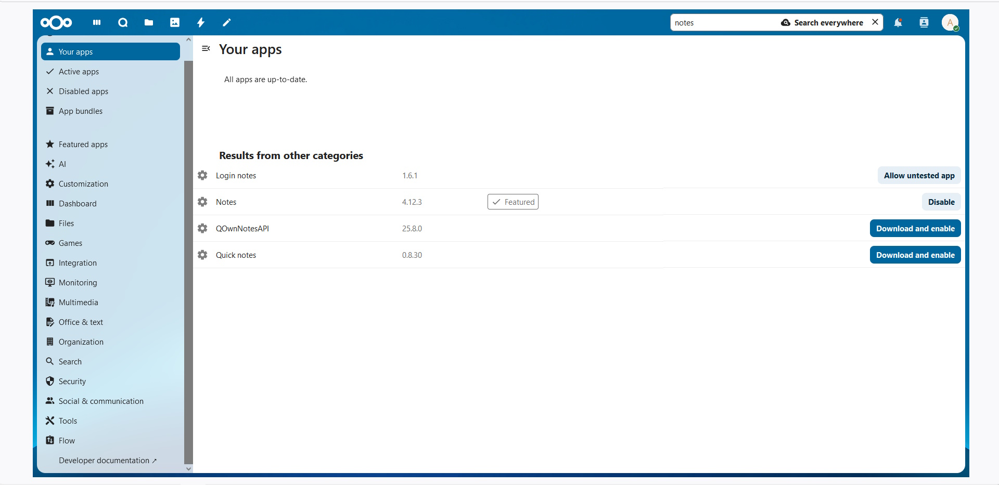Open the Organization category
Viewport: 999px width, 485px height.
coord(110,342)
